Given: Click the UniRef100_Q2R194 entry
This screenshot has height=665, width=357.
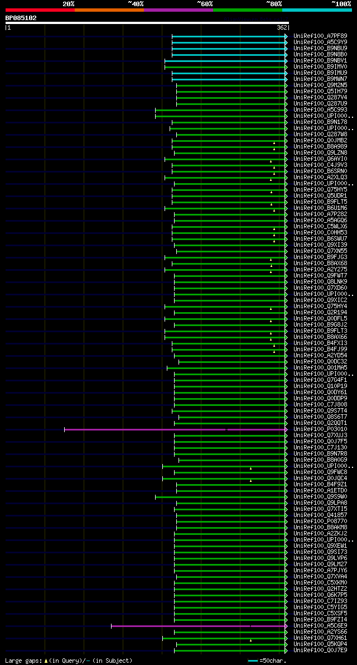Looking at the screenshot, I should coord(320,313).
